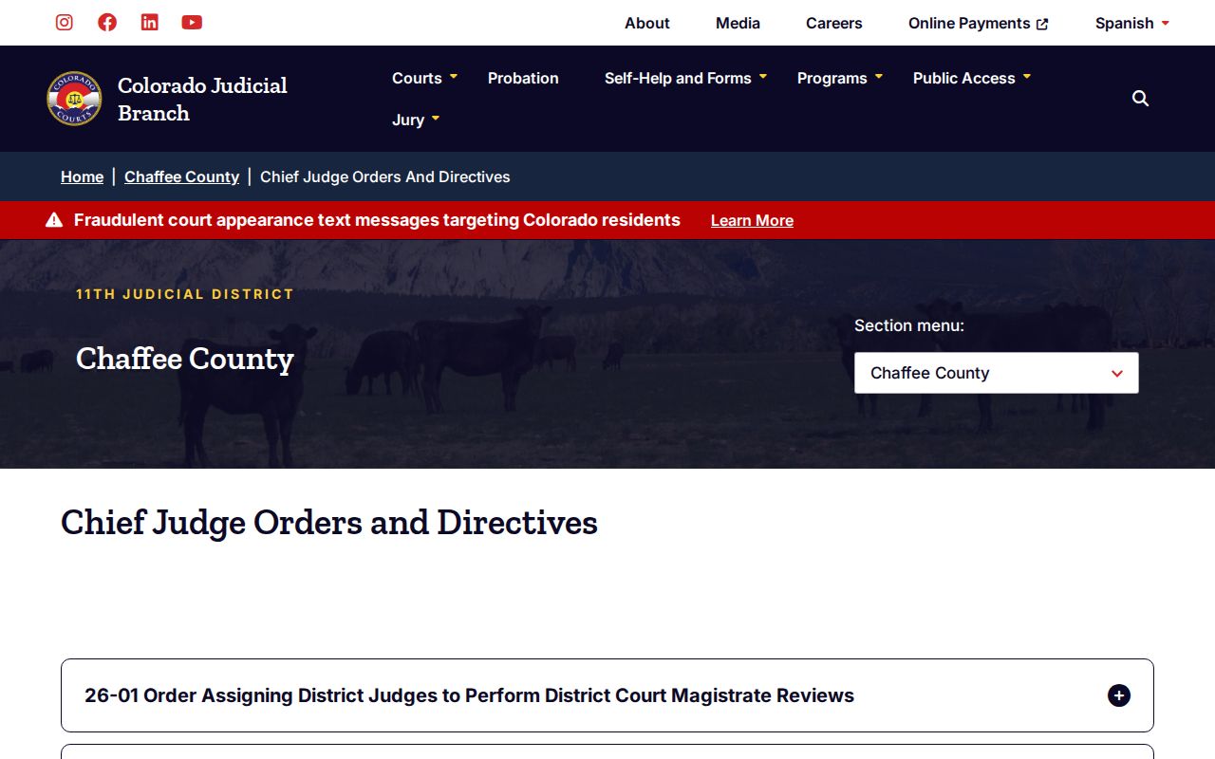
Task: Click the 26-01 Order Assigning District Judges title
Action: tap(469, 695)
